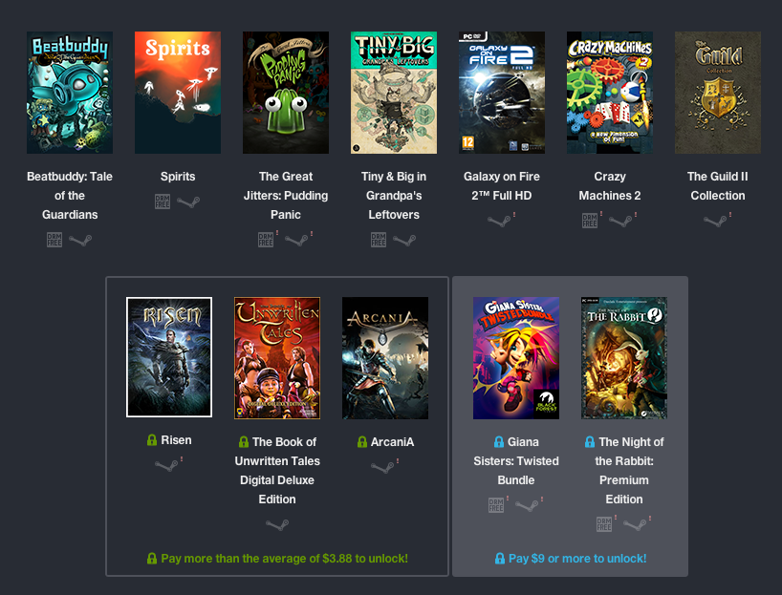Select the Risen game cover image
This screenshot has width=782, height=595.
point(169,357)
